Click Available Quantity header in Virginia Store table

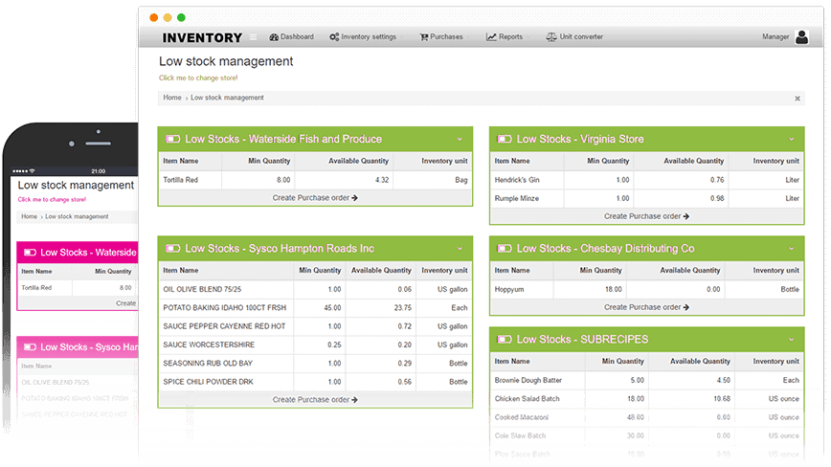694,161
